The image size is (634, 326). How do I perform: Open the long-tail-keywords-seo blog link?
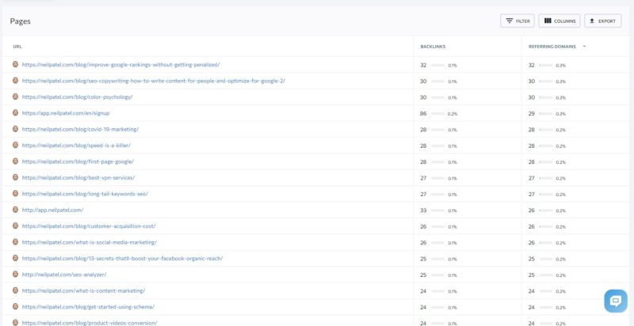tap(85, 194)
